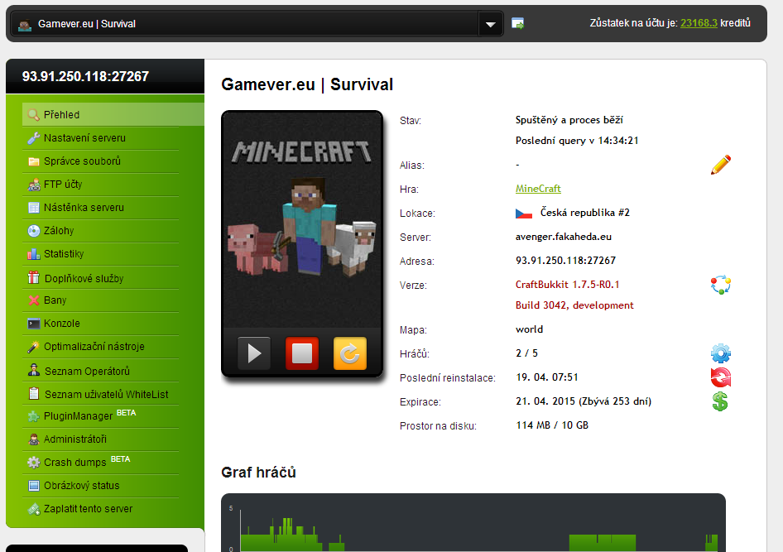Click the money icon for Zaplatit tento server
The height and width of the screenshot is (552, 783).
click(33, 509)
